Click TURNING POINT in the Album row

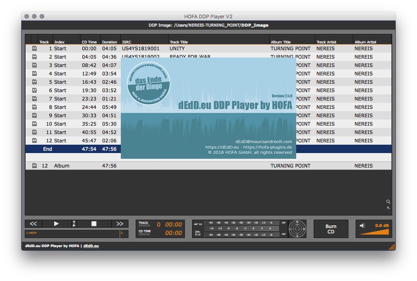[x=290, y=166]
